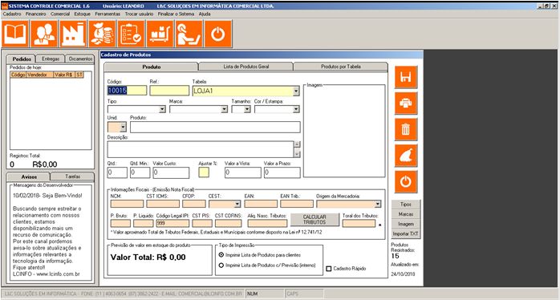Close product form with side power icon

click(x=406, y=182)
